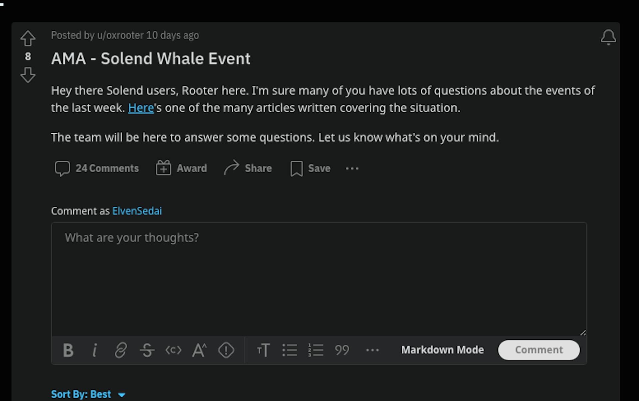Open the Sort By: Best dropdown

(x=88, y=394)
